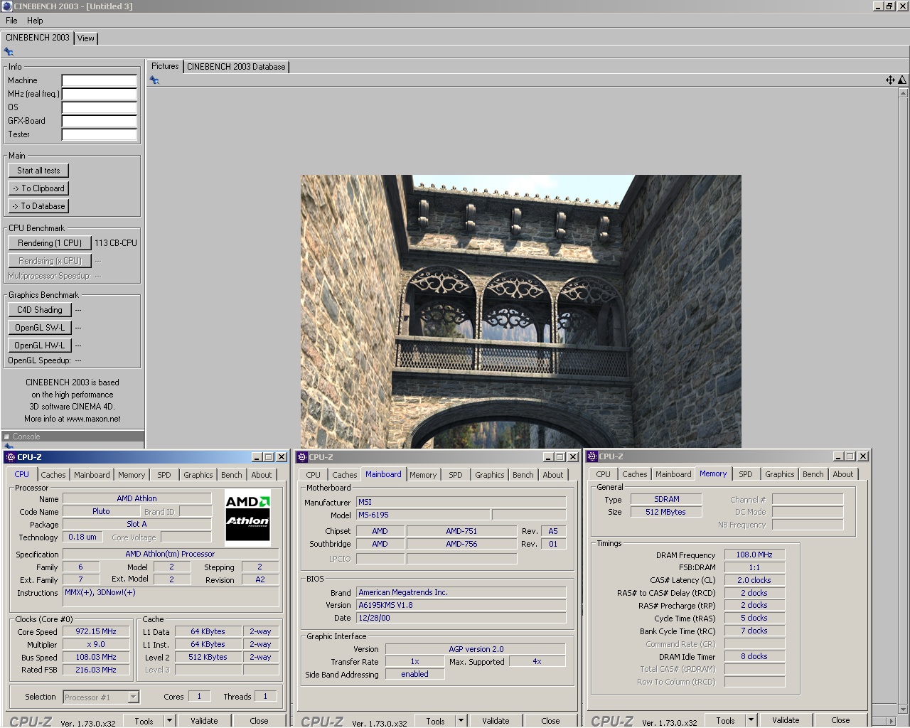
Task: Click the Rated FSB value 216.03 MHz
Action: (x=96, y=670)
